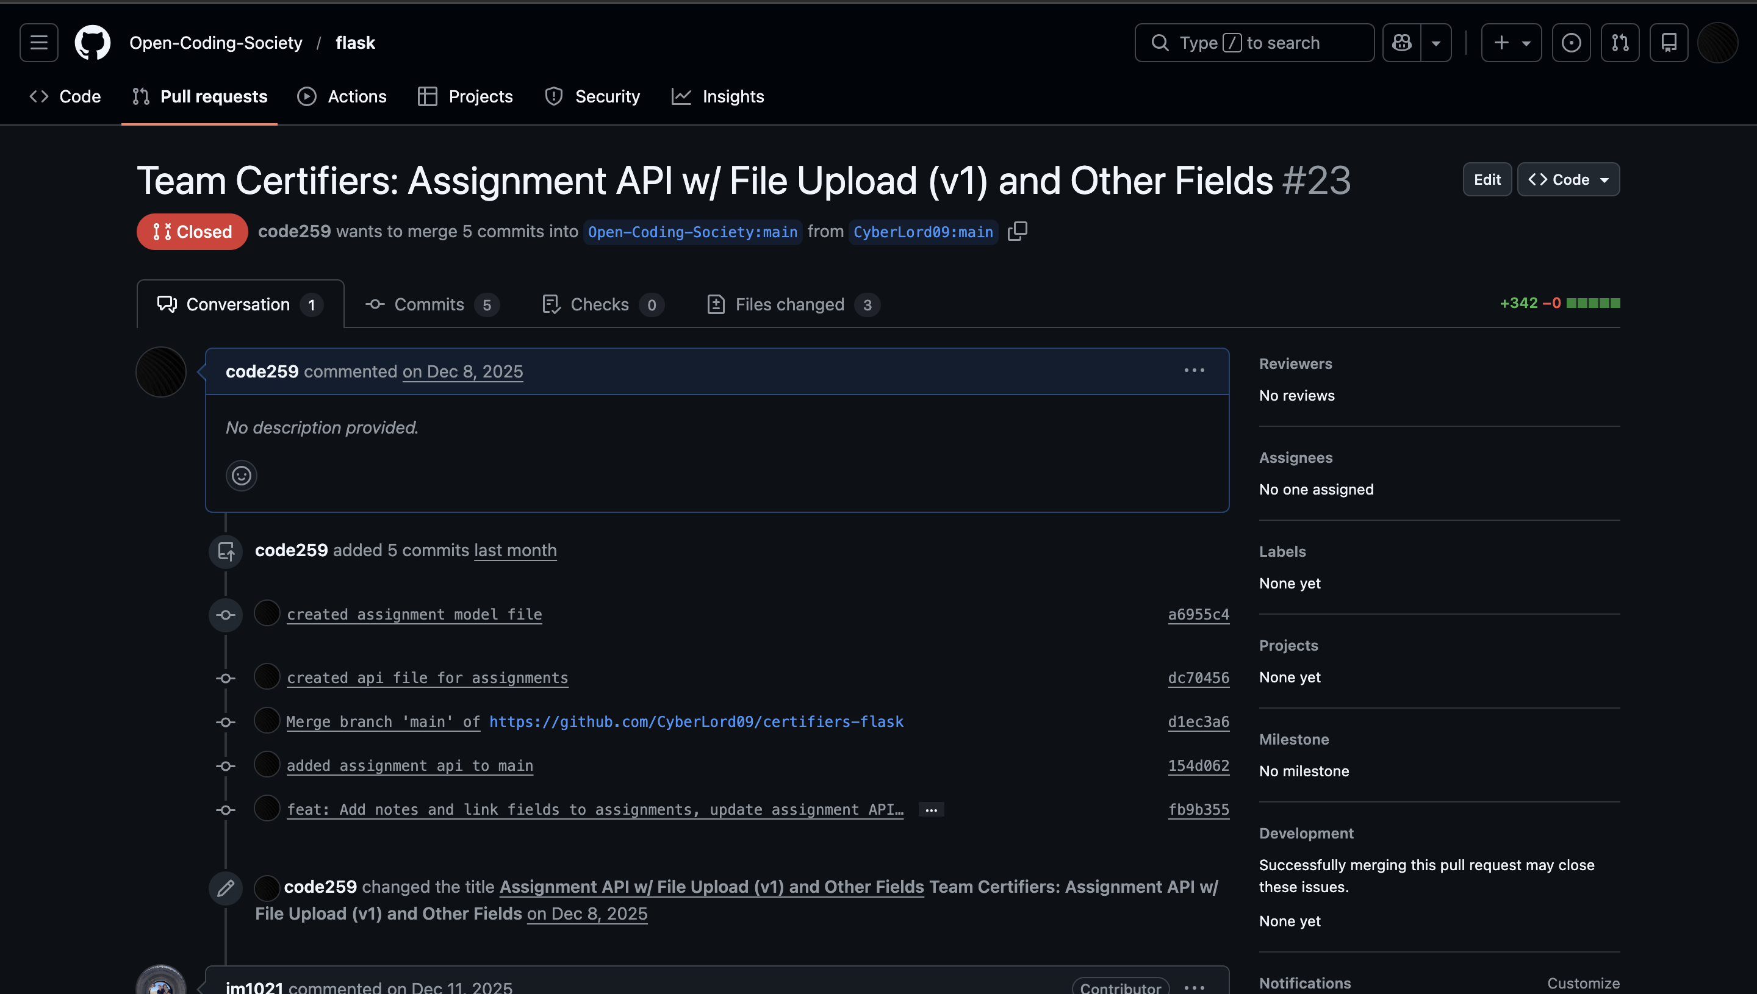Screen dimensions: 1757x994
Task: Open pull requests icon in top bar
Action: [1620, 42]
